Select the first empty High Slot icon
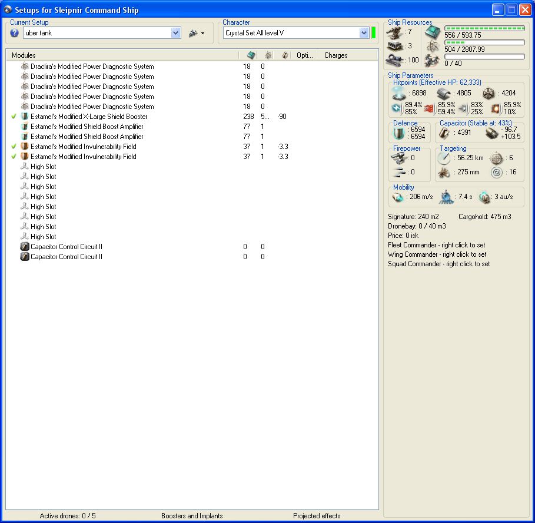535x523 pixels. (x=25, y=167)
